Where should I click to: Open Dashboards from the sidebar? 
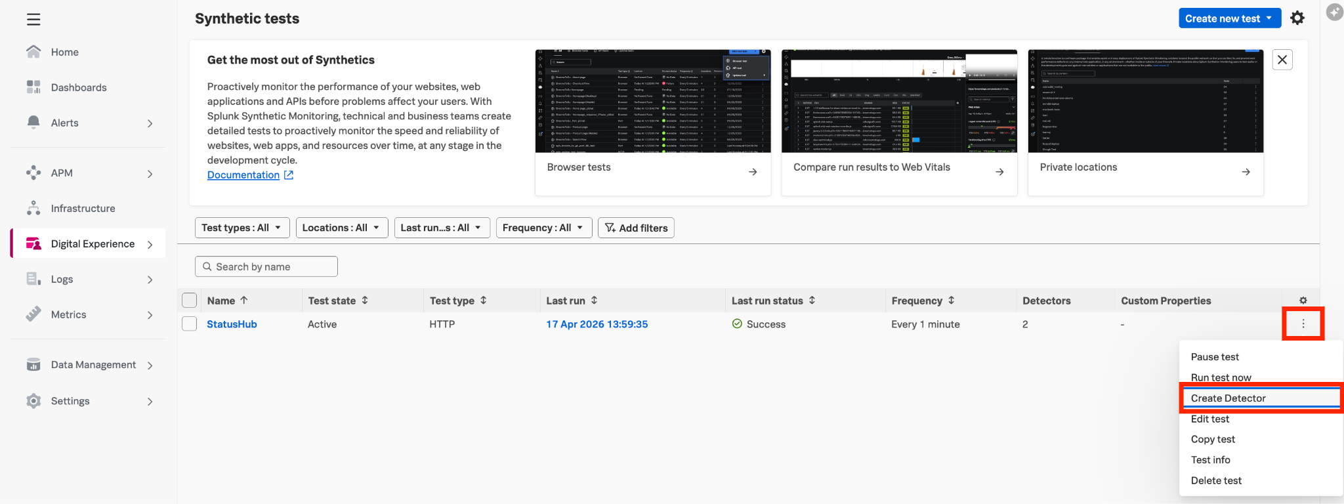point(78,87)
